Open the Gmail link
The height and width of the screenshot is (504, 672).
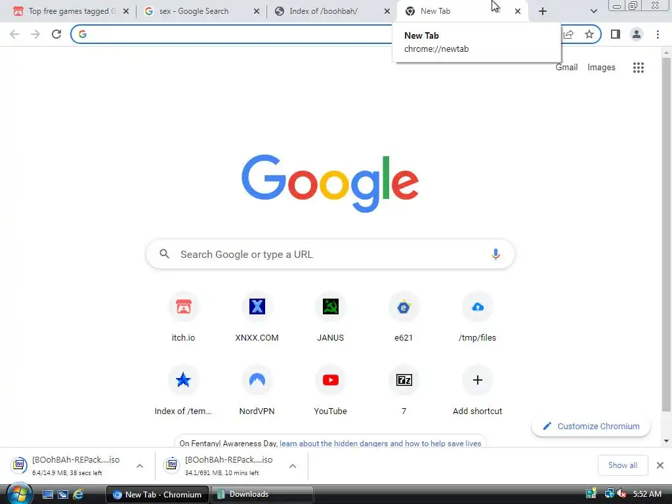[566, 68]
